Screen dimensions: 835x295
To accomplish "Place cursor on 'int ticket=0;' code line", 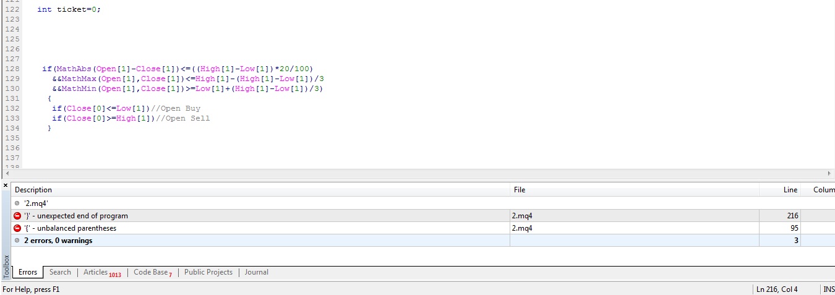I will [x=69, y=9].
